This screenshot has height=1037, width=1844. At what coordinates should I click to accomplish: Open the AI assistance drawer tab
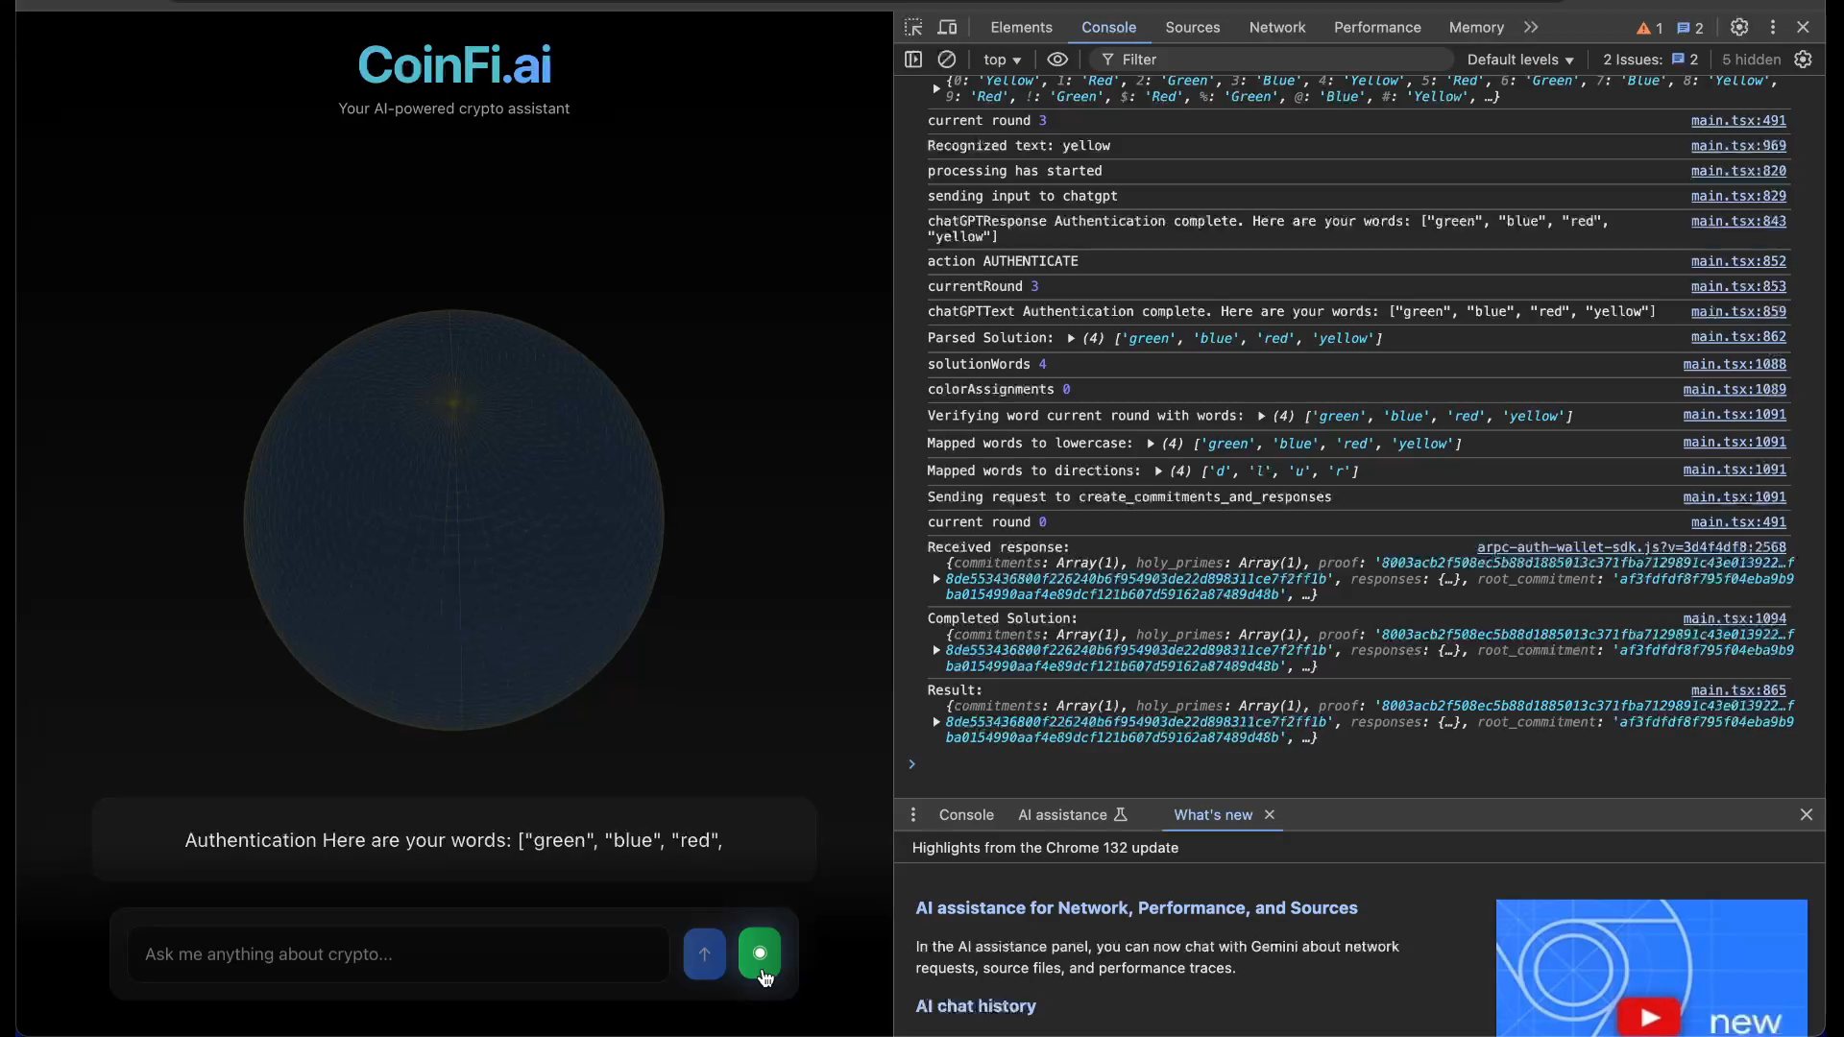tap(1073, 814)
